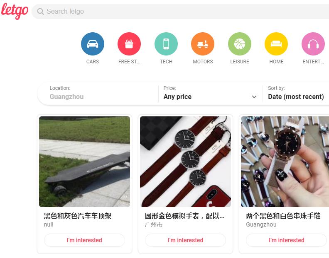Click the Location: label

tap(60, 88)
